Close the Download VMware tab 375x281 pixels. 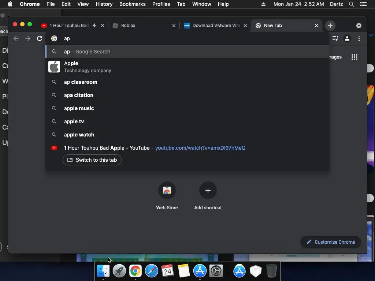coord(245,26)
